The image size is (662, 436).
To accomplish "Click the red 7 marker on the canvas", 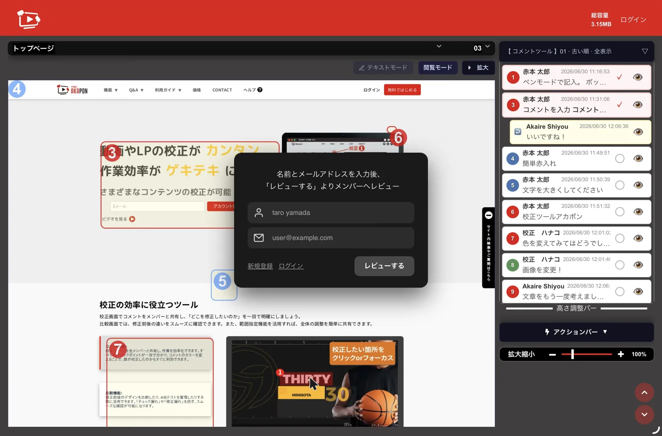I will tap(118, 349).
